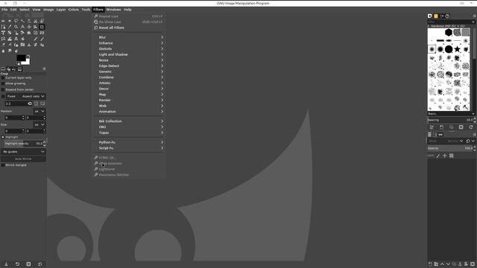Swap foreground and background colors
Screen dimensions: 477x268
tap(28, 57)
